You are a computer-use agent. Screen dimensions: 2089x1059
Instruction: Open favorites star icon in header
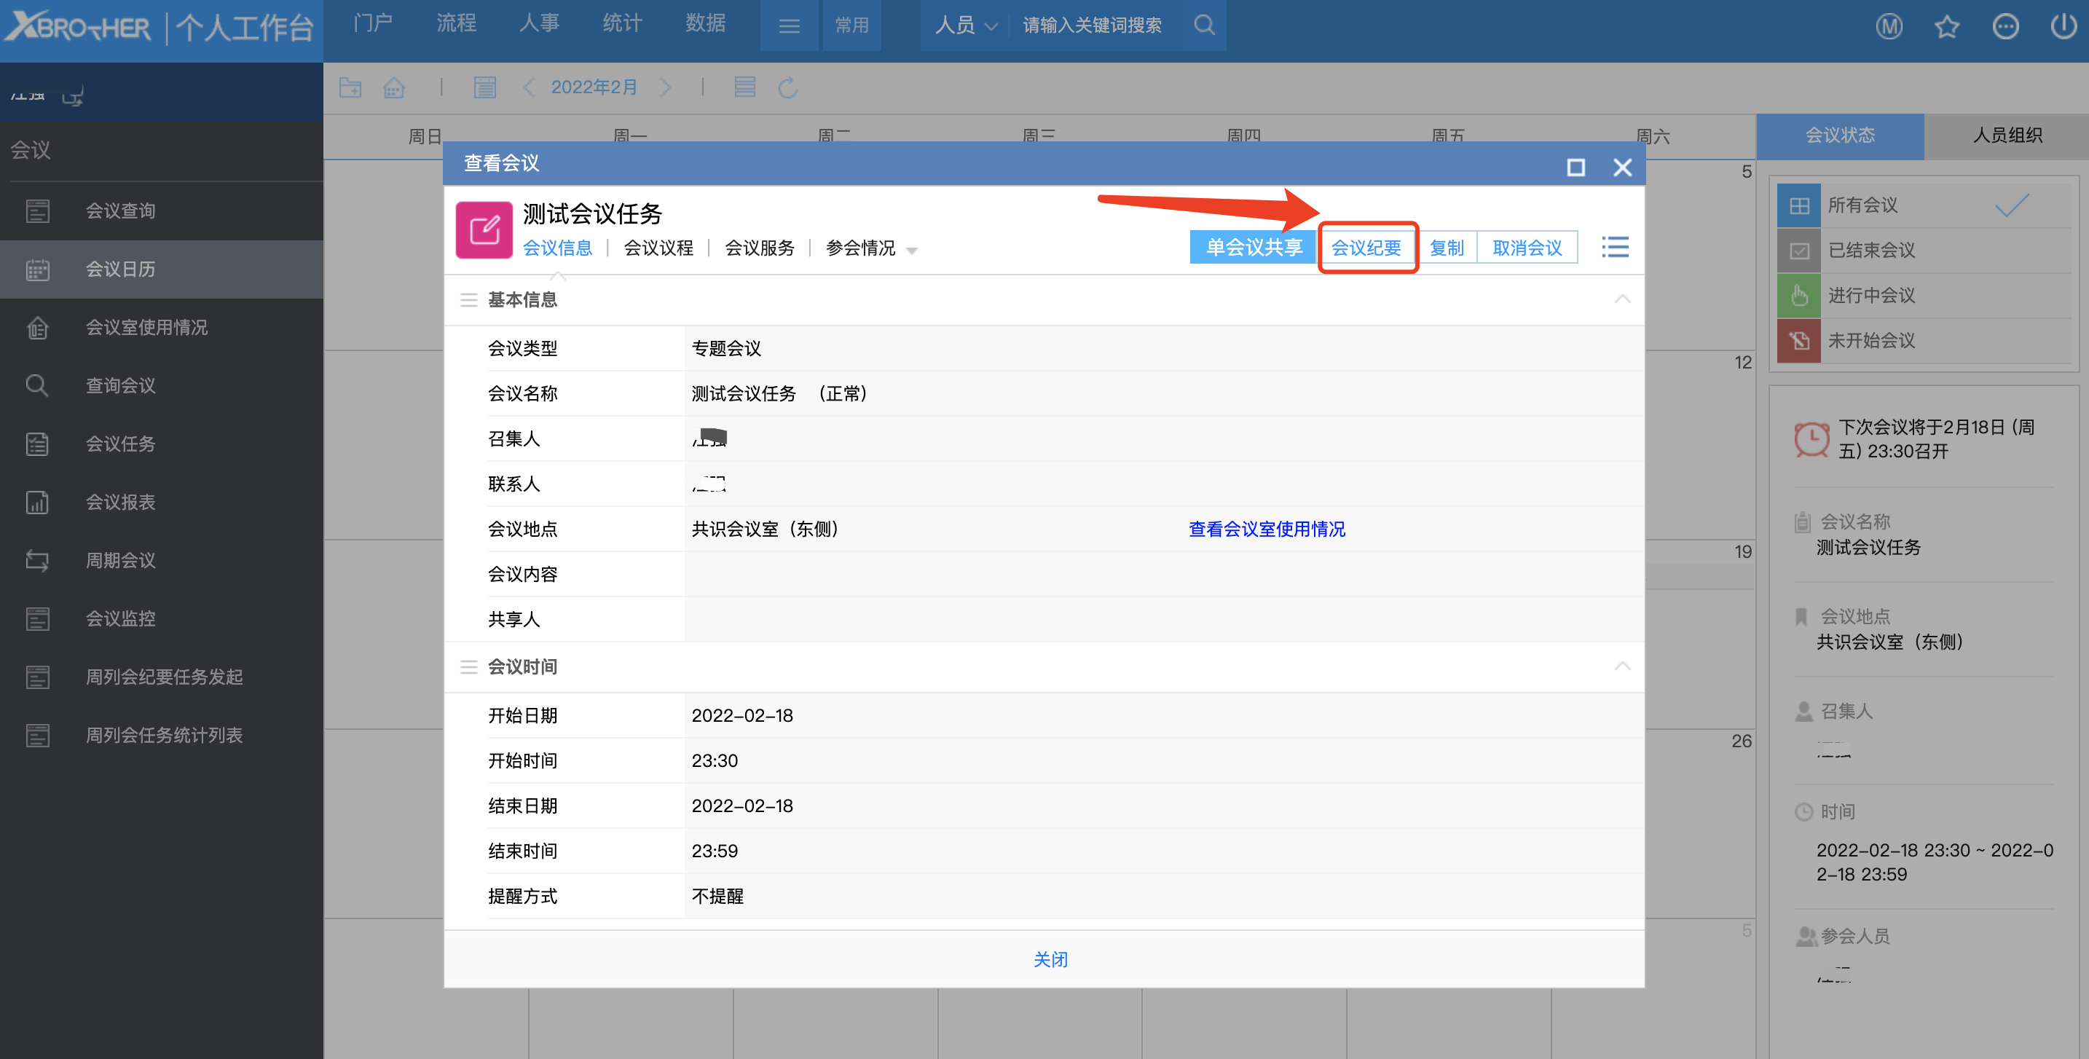tap(1946, 27)
